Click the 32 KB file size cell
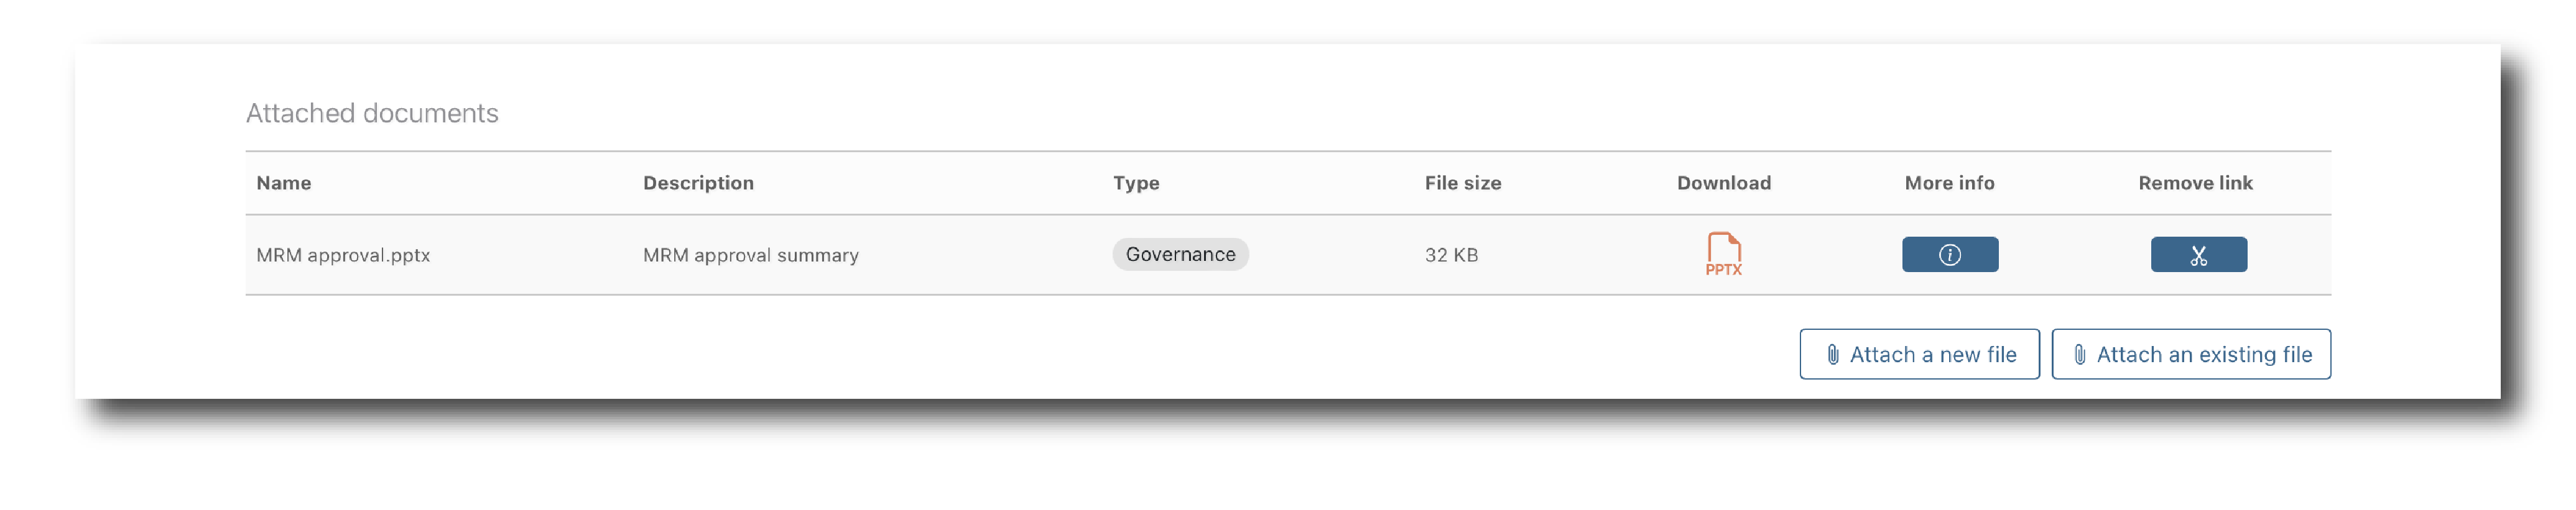This screenshot has height=510, width=2576. point(1451,255)
